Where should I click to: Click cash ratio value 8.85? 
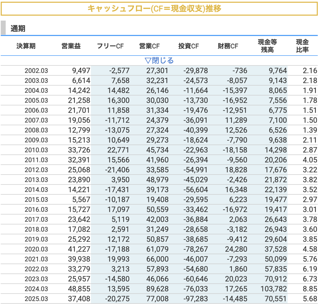(310, 289)
